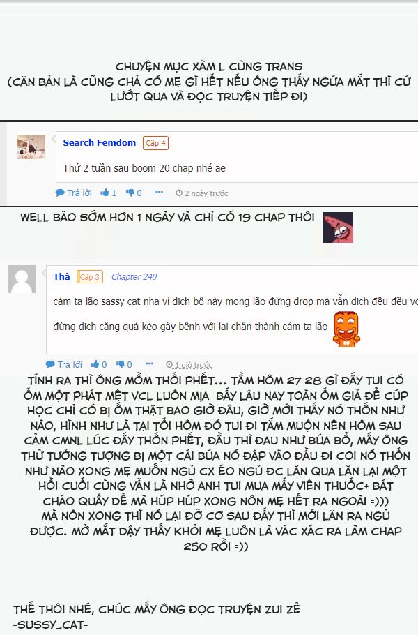Open the 2 ngày trước timestamp
The image size is (418, 635).
206,193
